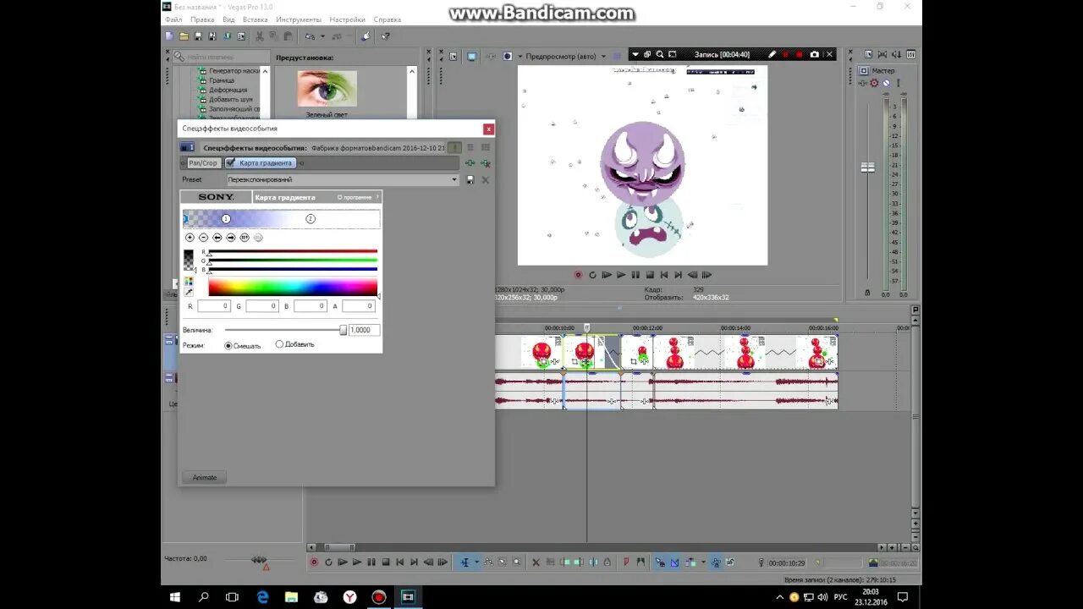The image size is (1083, 609).
Task: Click the green G channel slider
Action: [x=293, y=261]
